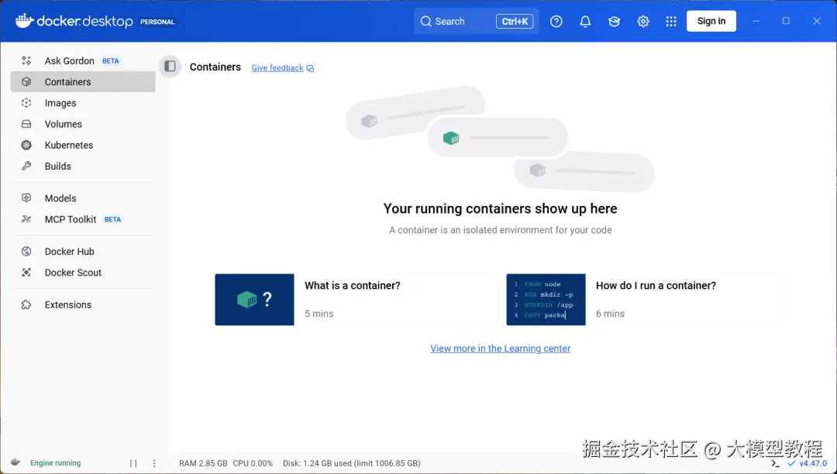Open the terminal icon in footer
The width and height of the screenshot is (837, 474).
776,463
